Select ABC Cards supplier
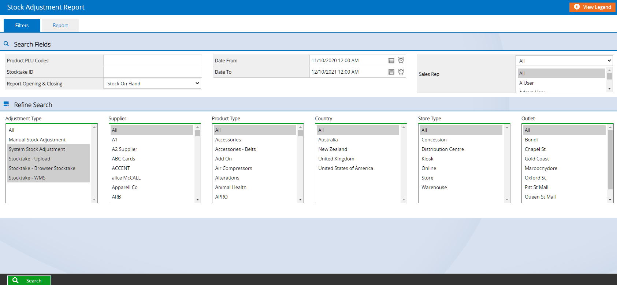This screenshot has height=285, width=617. (152, 159)
